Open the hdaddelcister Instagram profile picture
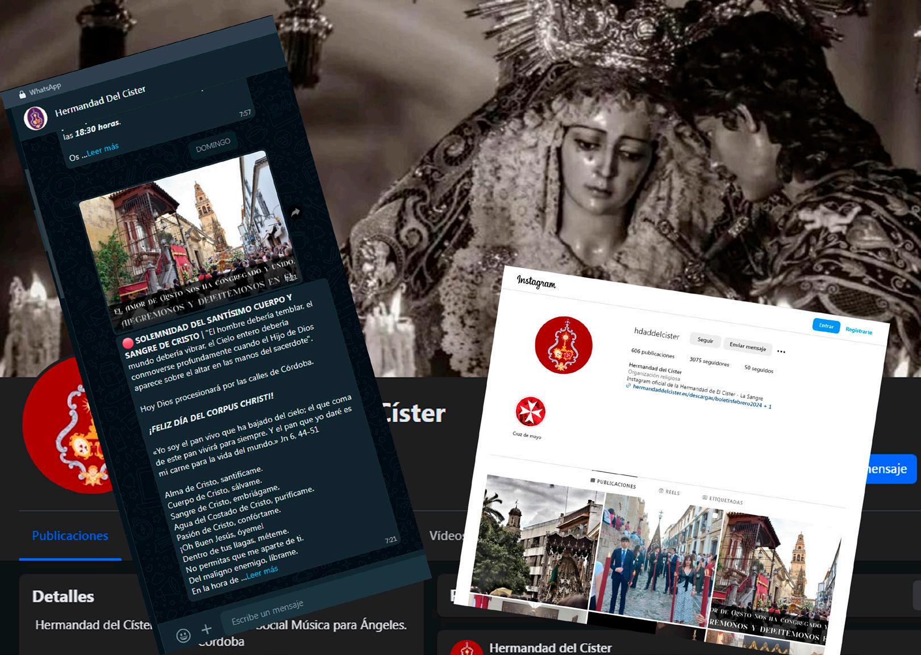The height and width of the screenshot is (655, 921). coord(564,345)
